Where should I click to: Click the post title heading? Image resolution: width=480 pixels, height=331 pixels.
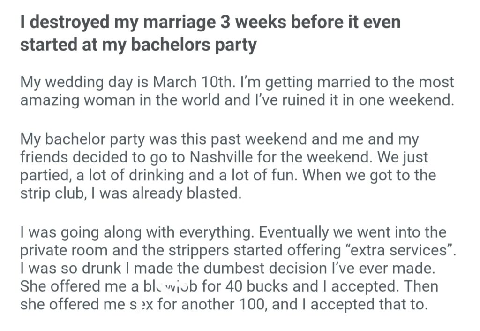[x=210, y=33]
